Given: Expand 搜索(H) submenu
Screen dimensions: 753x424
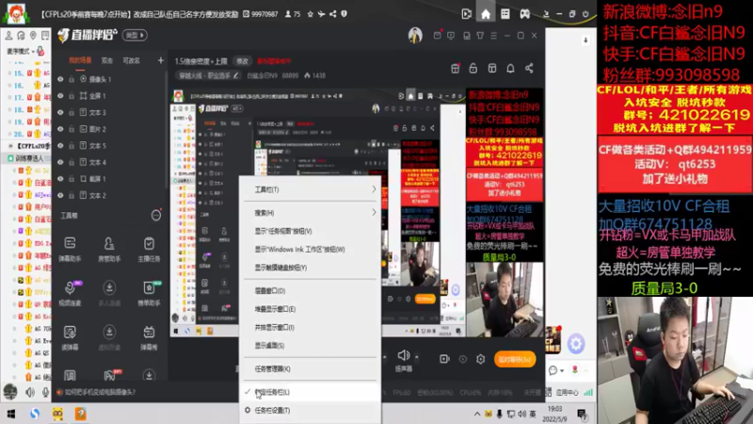Looking at the screenshot, I should click(311, 213).
